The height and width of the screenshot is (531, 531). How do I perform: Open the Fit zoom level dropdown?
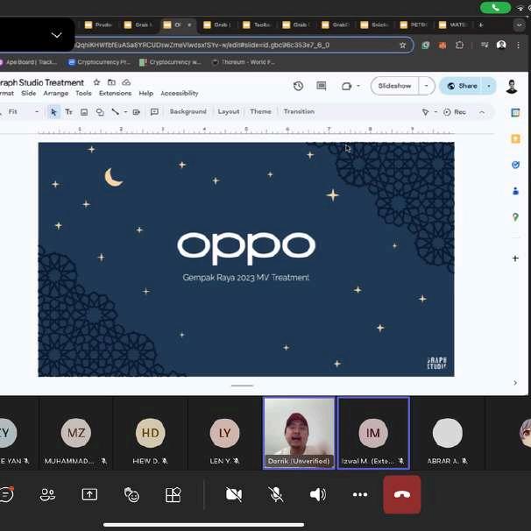point(24,112)
